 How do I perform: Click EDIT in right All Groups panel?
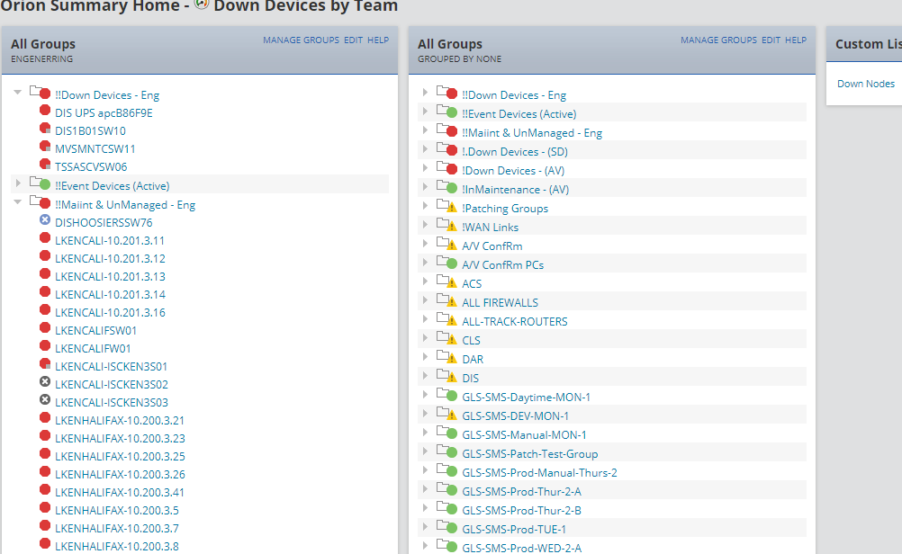point(771,40)
